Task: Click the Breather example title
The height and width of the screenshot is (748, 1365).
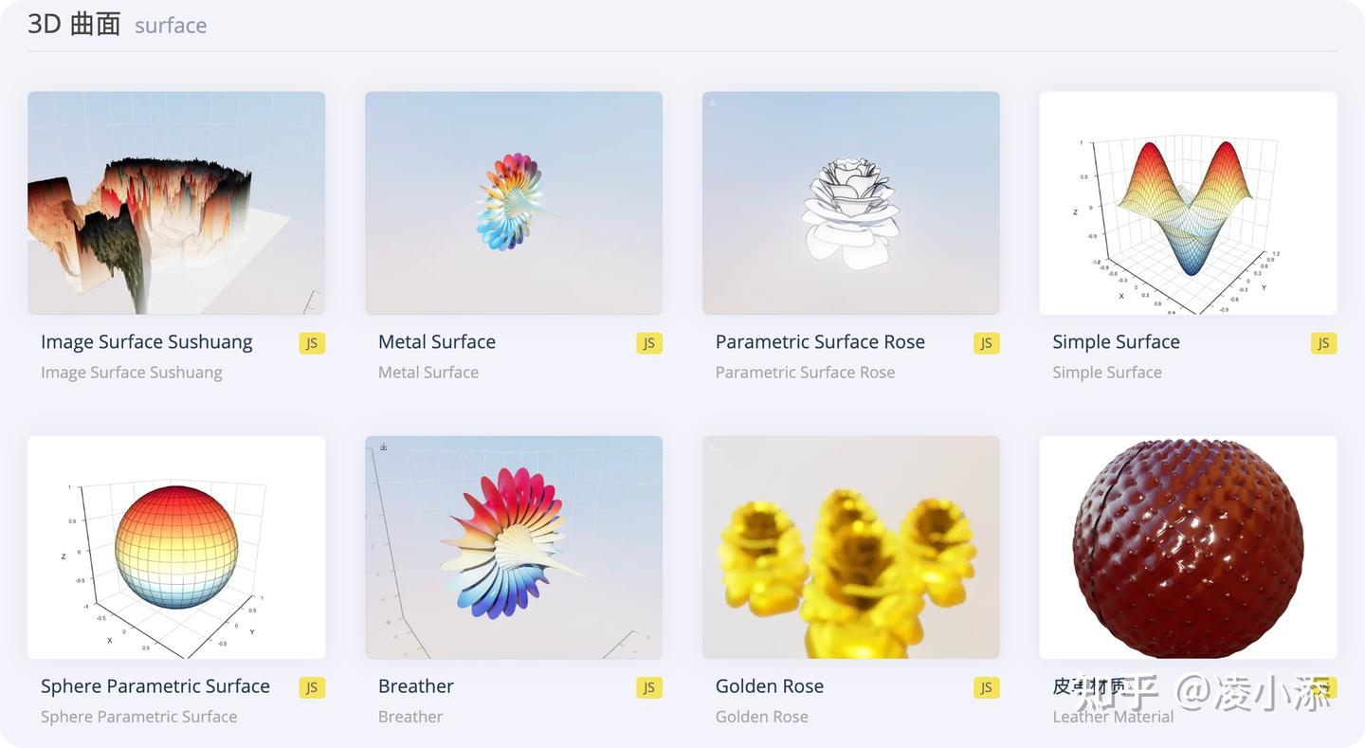Action: [x=416, y=686]
